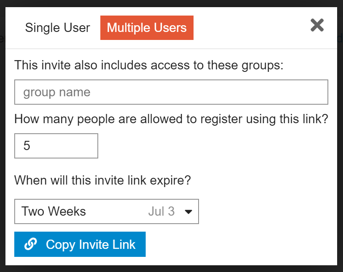Focus the max registrations field showing 5
Image resolution: width=343 pixels, height=272 pixels.
[x=56, y=146]
